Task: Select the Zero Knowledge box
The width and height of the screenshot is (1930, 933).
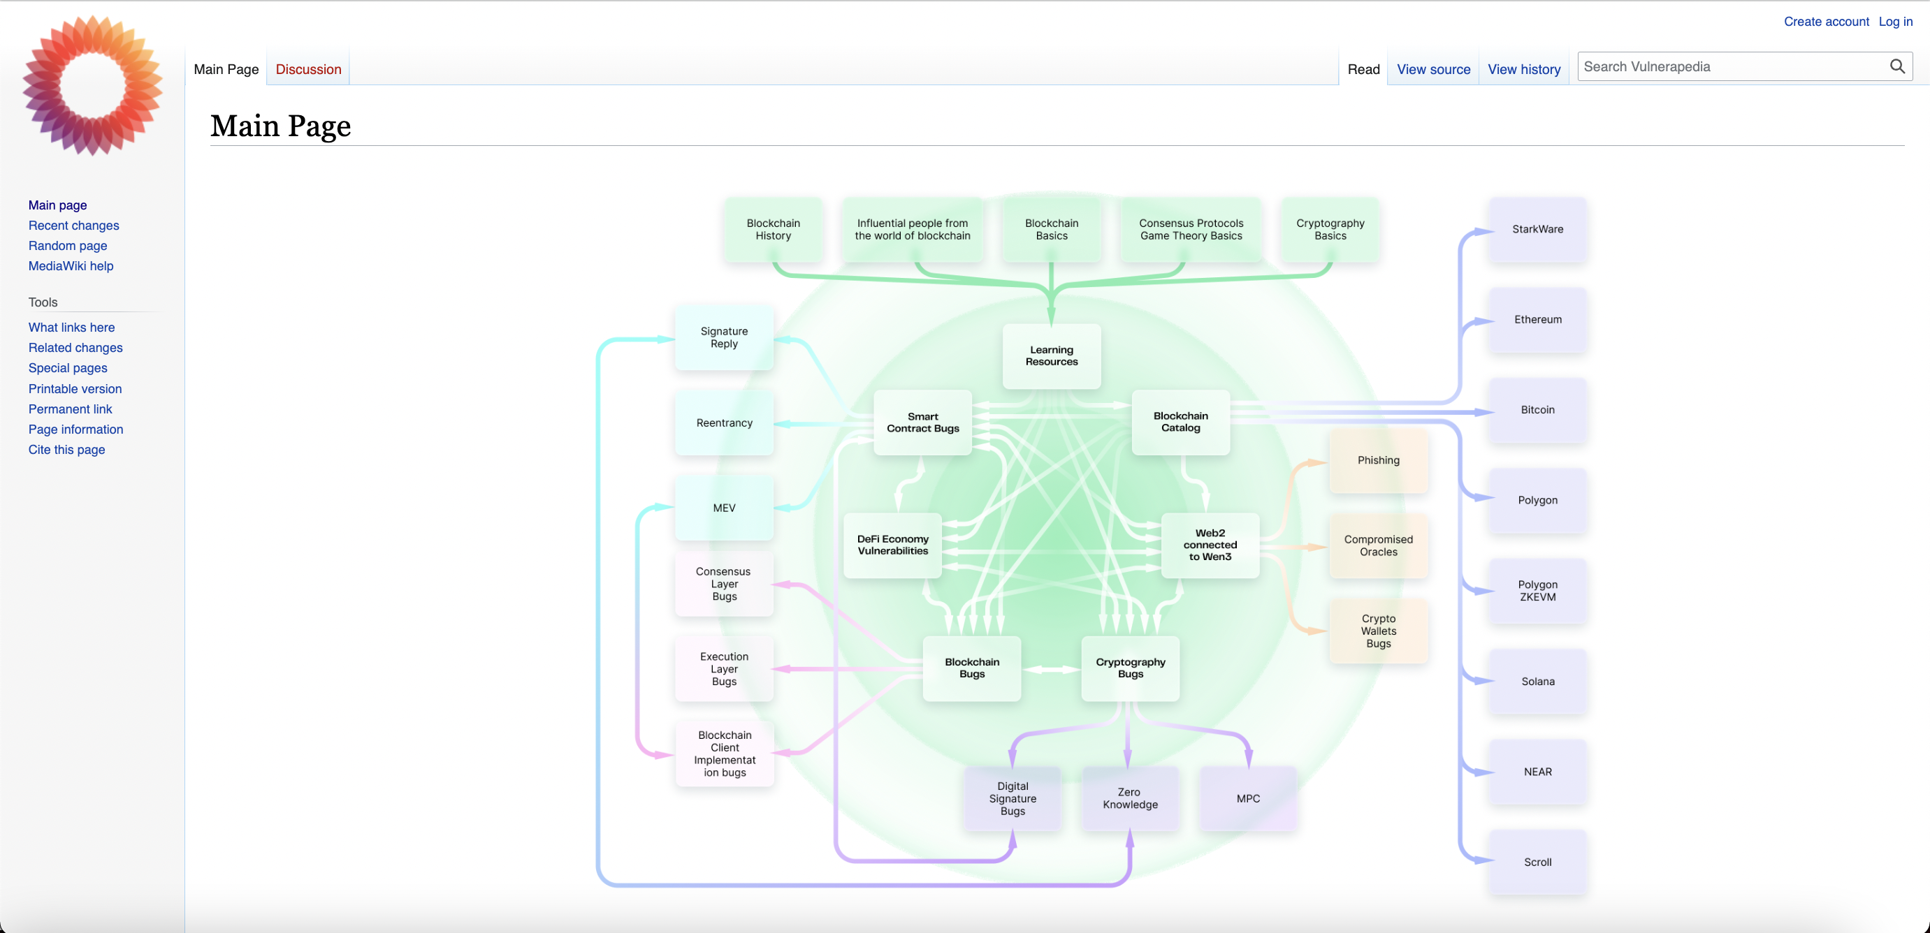Action: (1129, 798)
